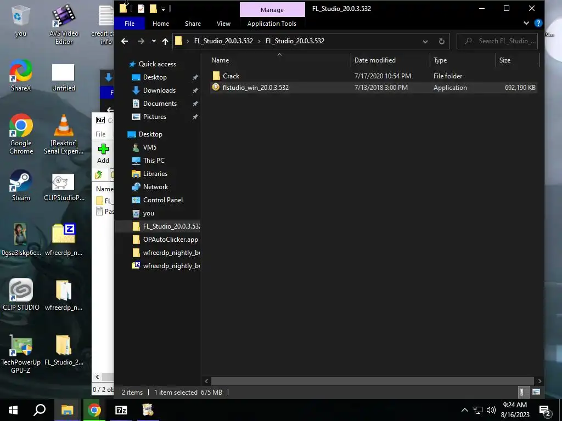Open Windows Start menu
This screenshot has width=562, height=421.
click(13, 410)
